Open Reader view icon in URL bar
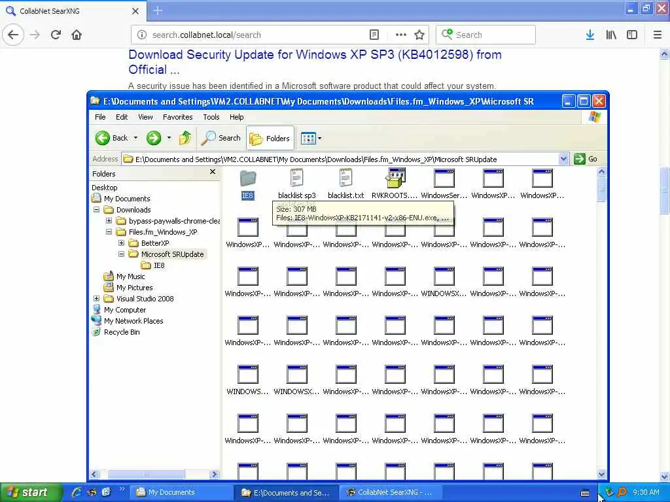 374,35
